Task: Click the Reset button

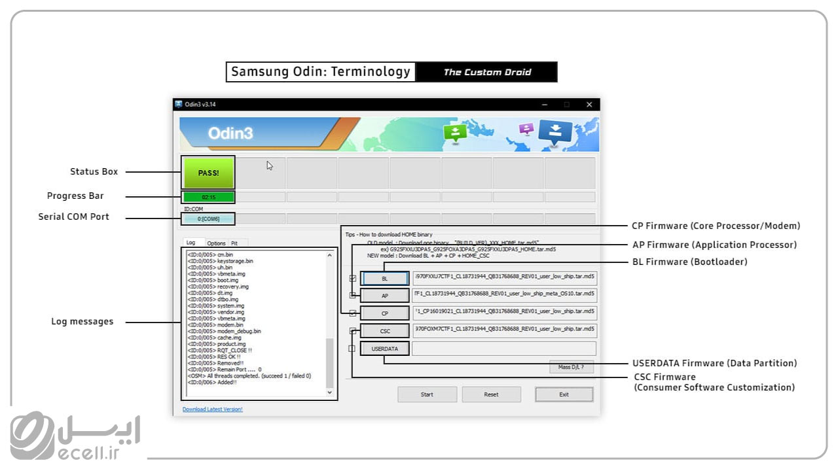Action: coord(491,394)
